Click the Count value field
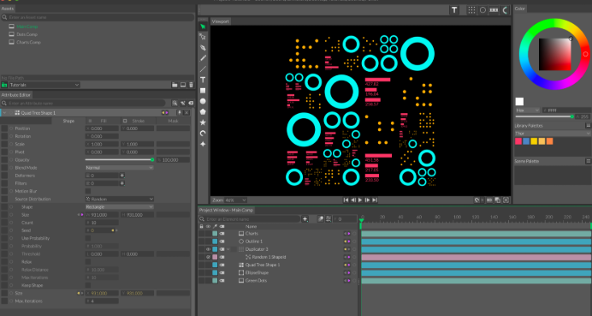The width and height of the screenshot is (592, 316). point(103,223)
